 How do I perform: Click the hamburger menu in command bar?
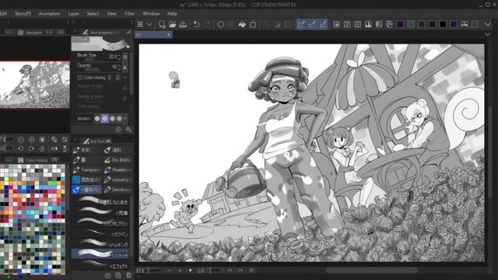pos(140,24)
